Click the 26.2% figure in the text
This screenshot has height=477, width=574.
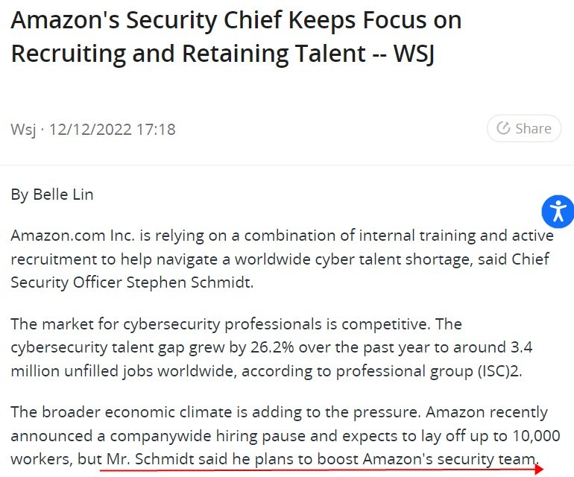272,347
